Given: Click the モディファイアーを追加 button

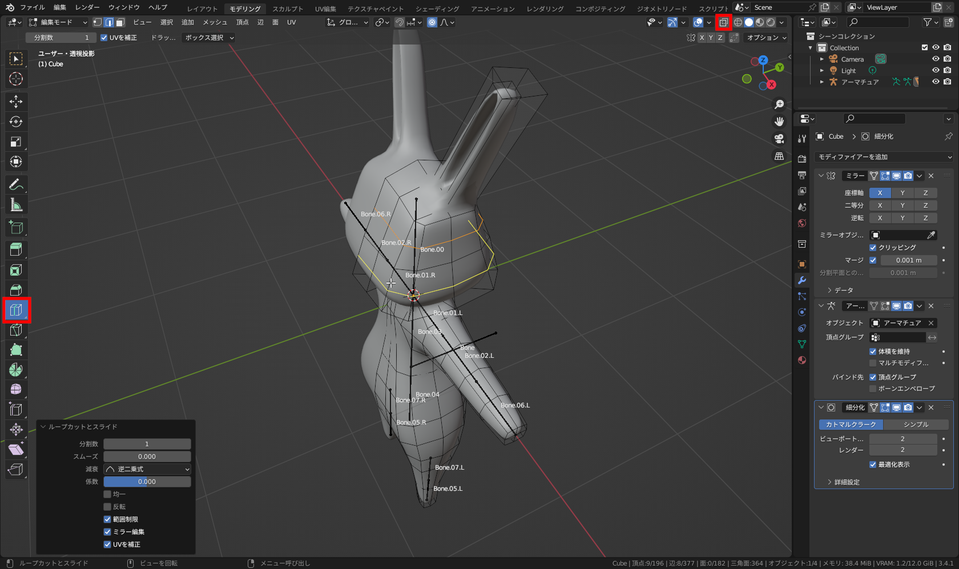Looking at the screenshot, I should pos(883,156).
